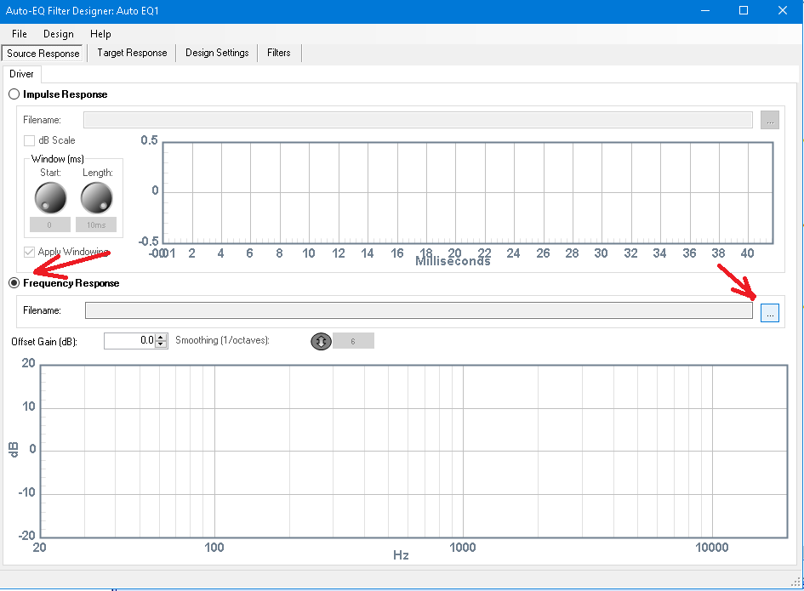The width and height of the screenshot is (804, 591).
Task: Browse for the Impulse Response file
Action: (770, 120)
